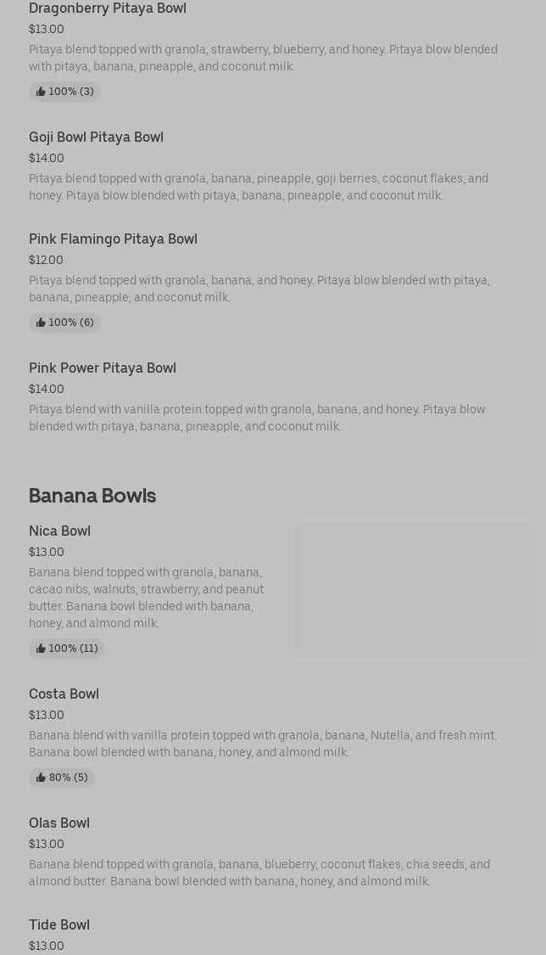This screenshot has width=546, height=955.
Task: Select the Tide Bowl title
Action: [x=59, y=924]
